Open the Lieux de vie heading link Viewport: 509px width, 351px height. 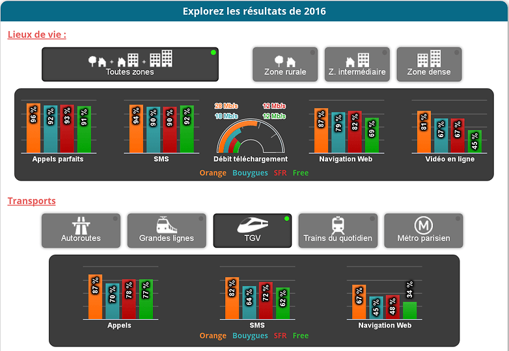coord(37,34)
